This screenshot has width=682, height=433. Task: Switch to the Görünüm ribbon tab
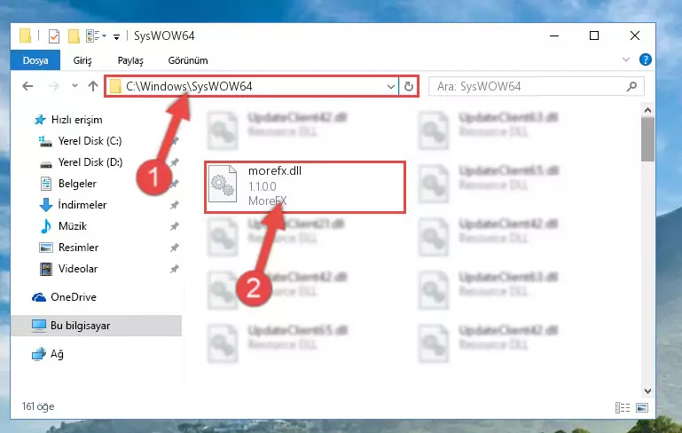tap(188, 60)
